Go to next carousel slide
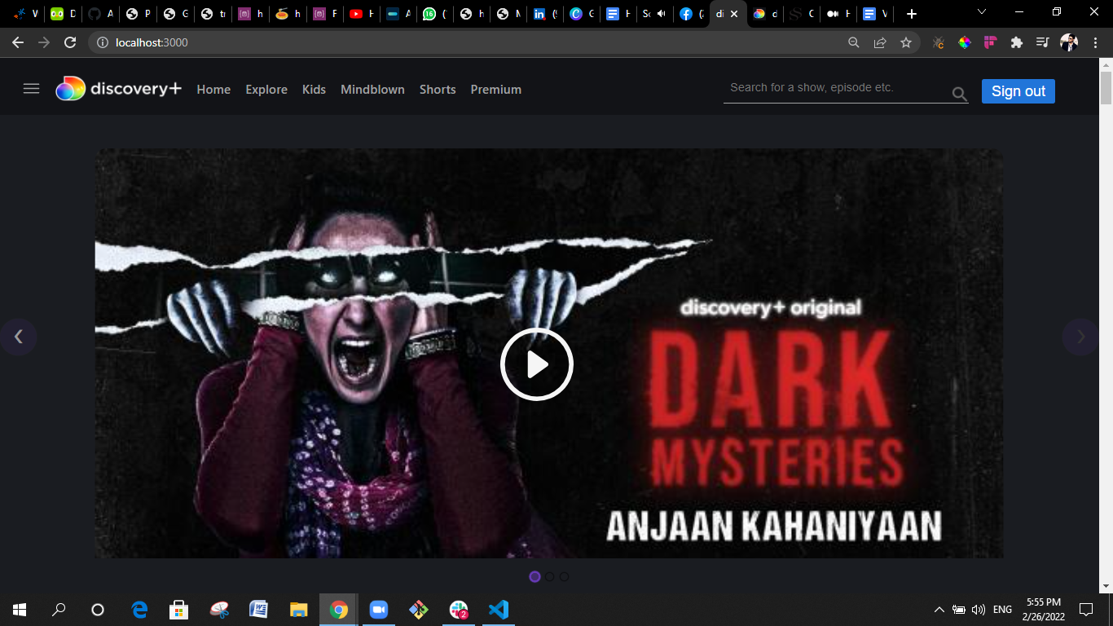The height and width of the screenshot is (626, 1113). [1080, 337]
